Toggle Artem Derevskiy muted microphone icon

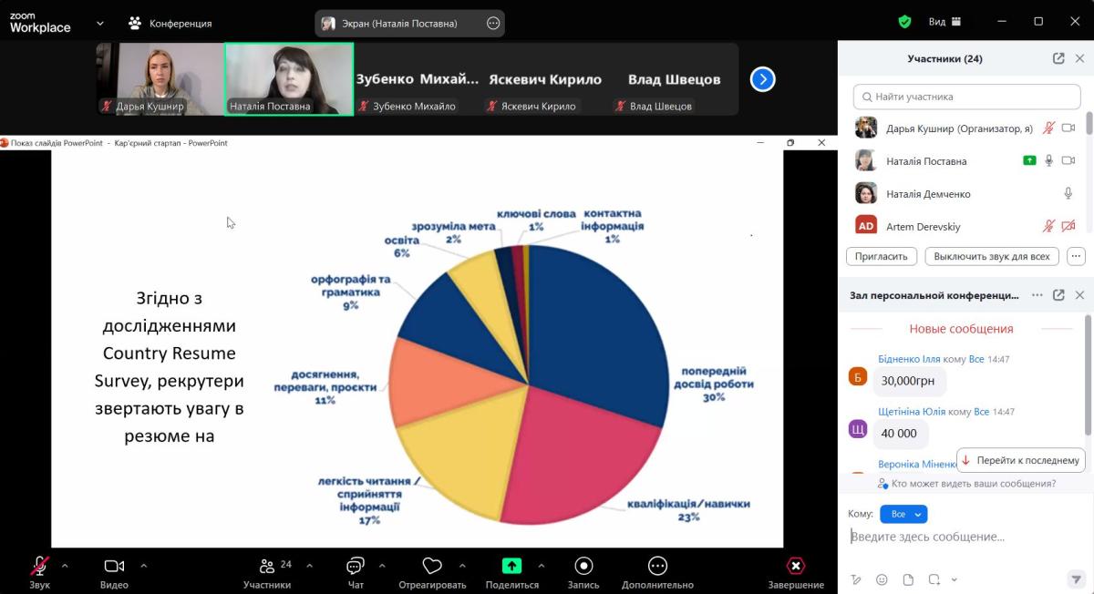tap(1049, 226)
